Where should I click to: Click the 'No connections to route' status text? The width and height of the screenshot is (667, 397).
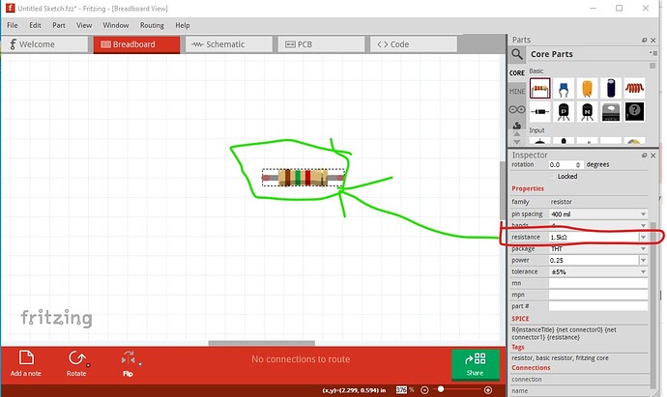point(301,359)
